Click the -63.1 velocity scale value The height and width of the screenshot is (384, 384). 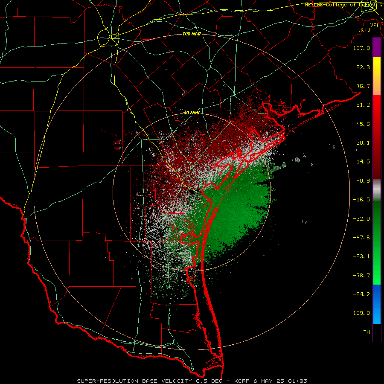click(361, 256)
